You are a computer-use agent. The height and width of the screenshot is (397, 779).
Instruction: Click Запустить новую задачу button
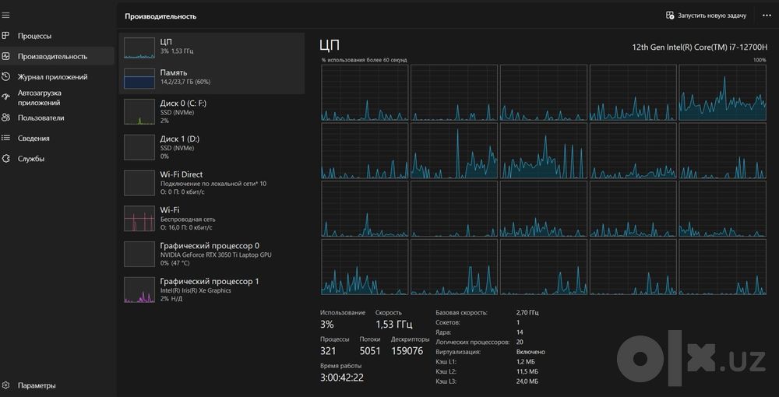(707, 16)
